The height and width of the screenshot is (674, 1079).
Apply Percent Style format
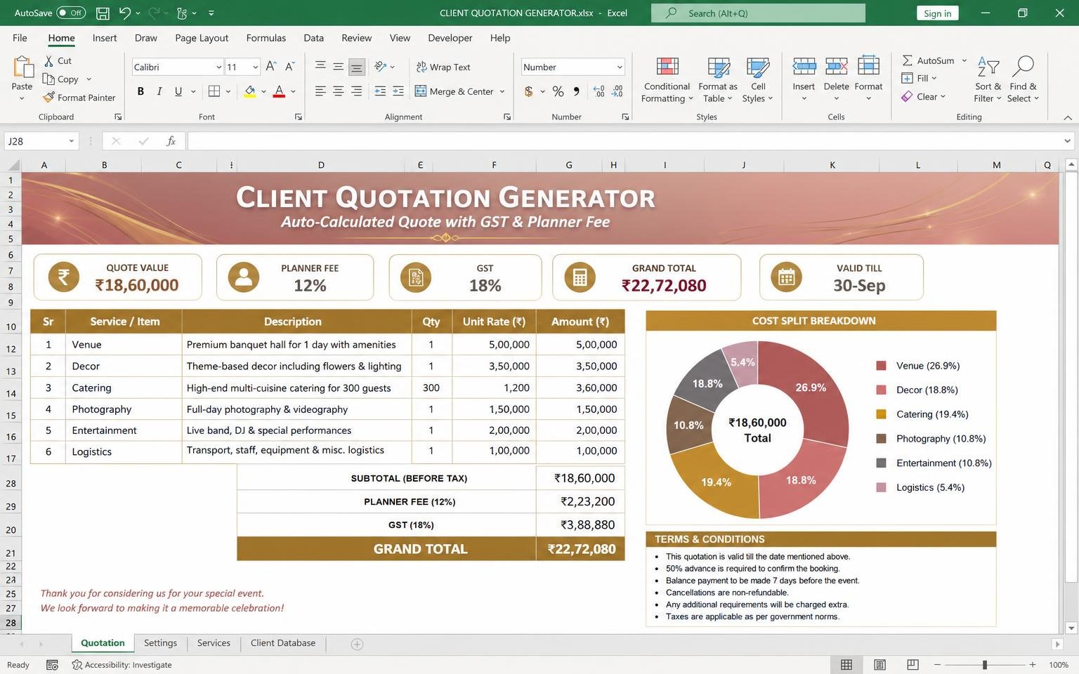coord(558,91)
